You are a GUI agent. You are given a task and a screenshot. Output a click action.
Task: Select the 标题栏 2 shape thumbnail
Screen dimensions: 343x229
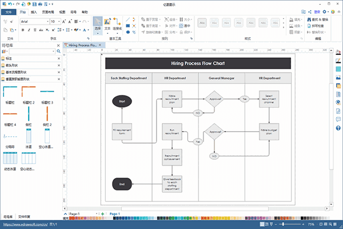pyautogui.click(x=29, y=93)
